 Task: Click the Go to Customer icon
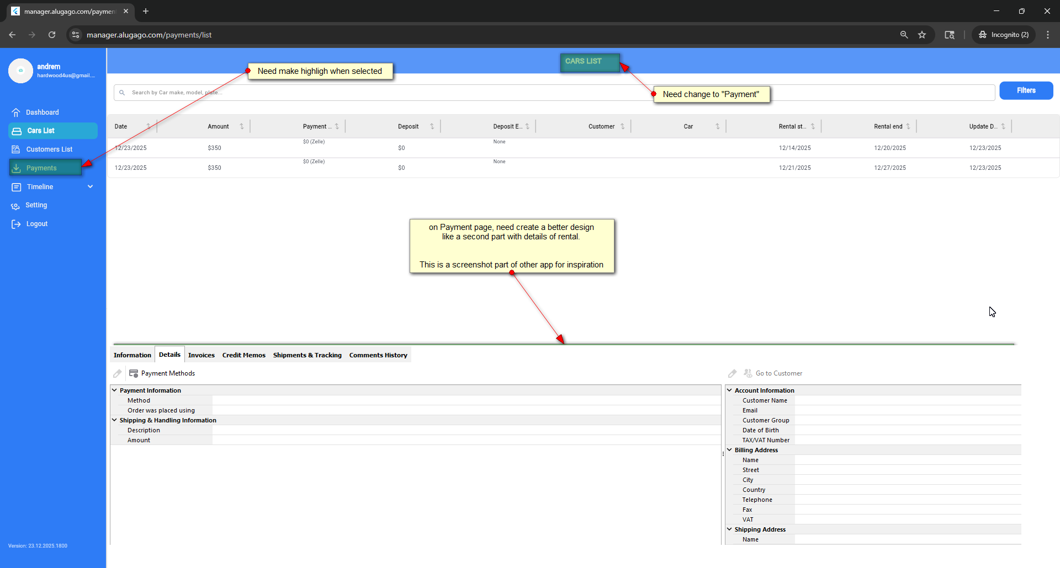[x=748, y=373]
